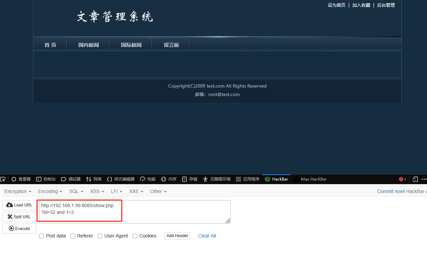This screenshot has width=427, height=259.
Task: Expand the Encryption dropdown
Action: [18, 191]
